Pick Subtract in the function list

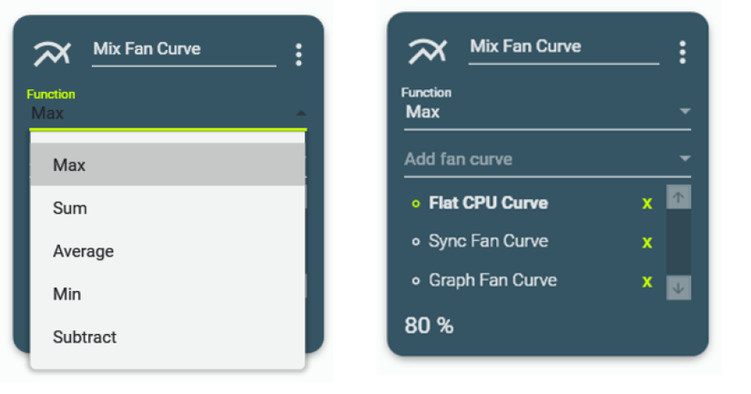pyautogui.click(x=85, y=337)
